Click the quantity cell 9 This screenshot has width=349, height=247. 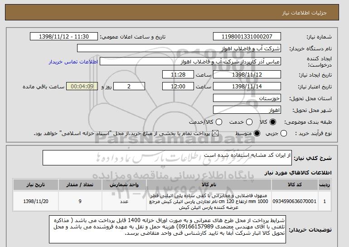pos(80,201)
